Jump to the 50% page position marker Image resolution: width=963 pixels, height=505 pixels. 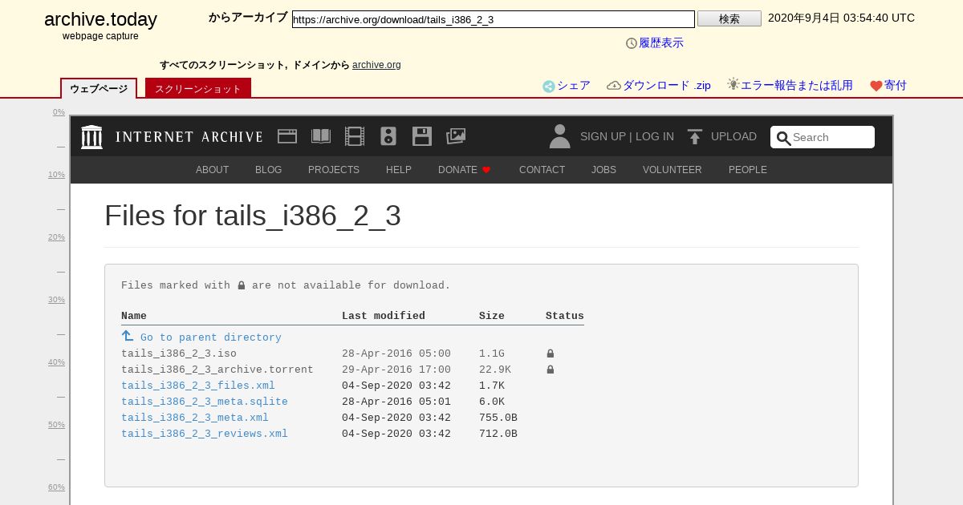pos(56,425)
